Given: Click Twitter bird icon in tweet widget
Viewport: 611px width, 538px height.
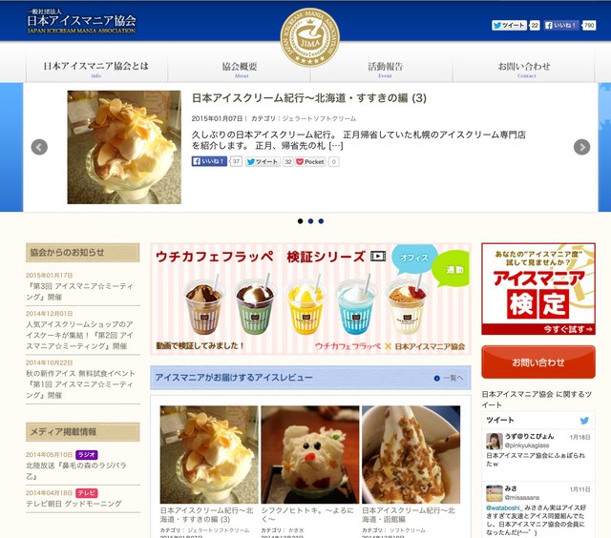Looking at the screenshot, I should click(584, 421).
